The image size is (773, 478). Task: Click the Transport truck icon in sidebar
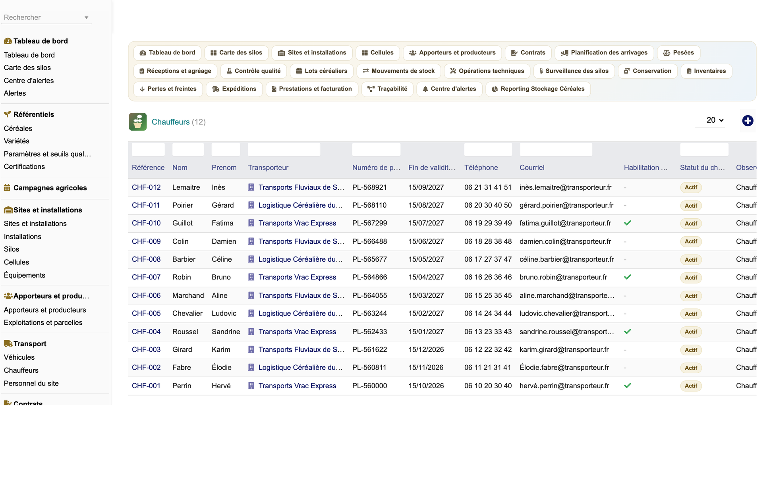8,343
